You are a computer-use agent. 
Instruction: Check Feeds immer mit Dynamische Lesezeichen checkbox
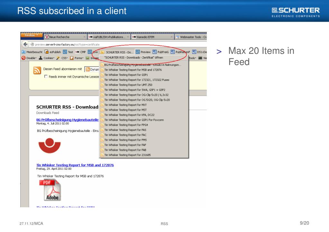click(x=46, y=77)
